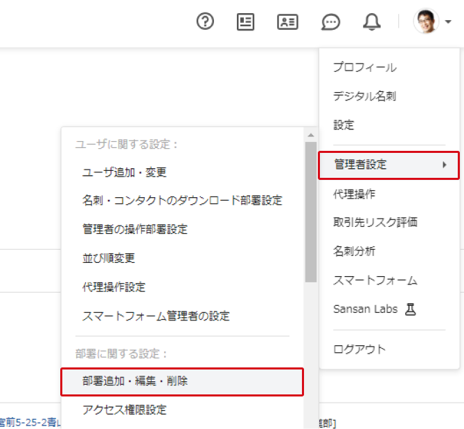Open the news list icon in header
Image resolution: width=464 pixels, height=429 pixels.
245,21
